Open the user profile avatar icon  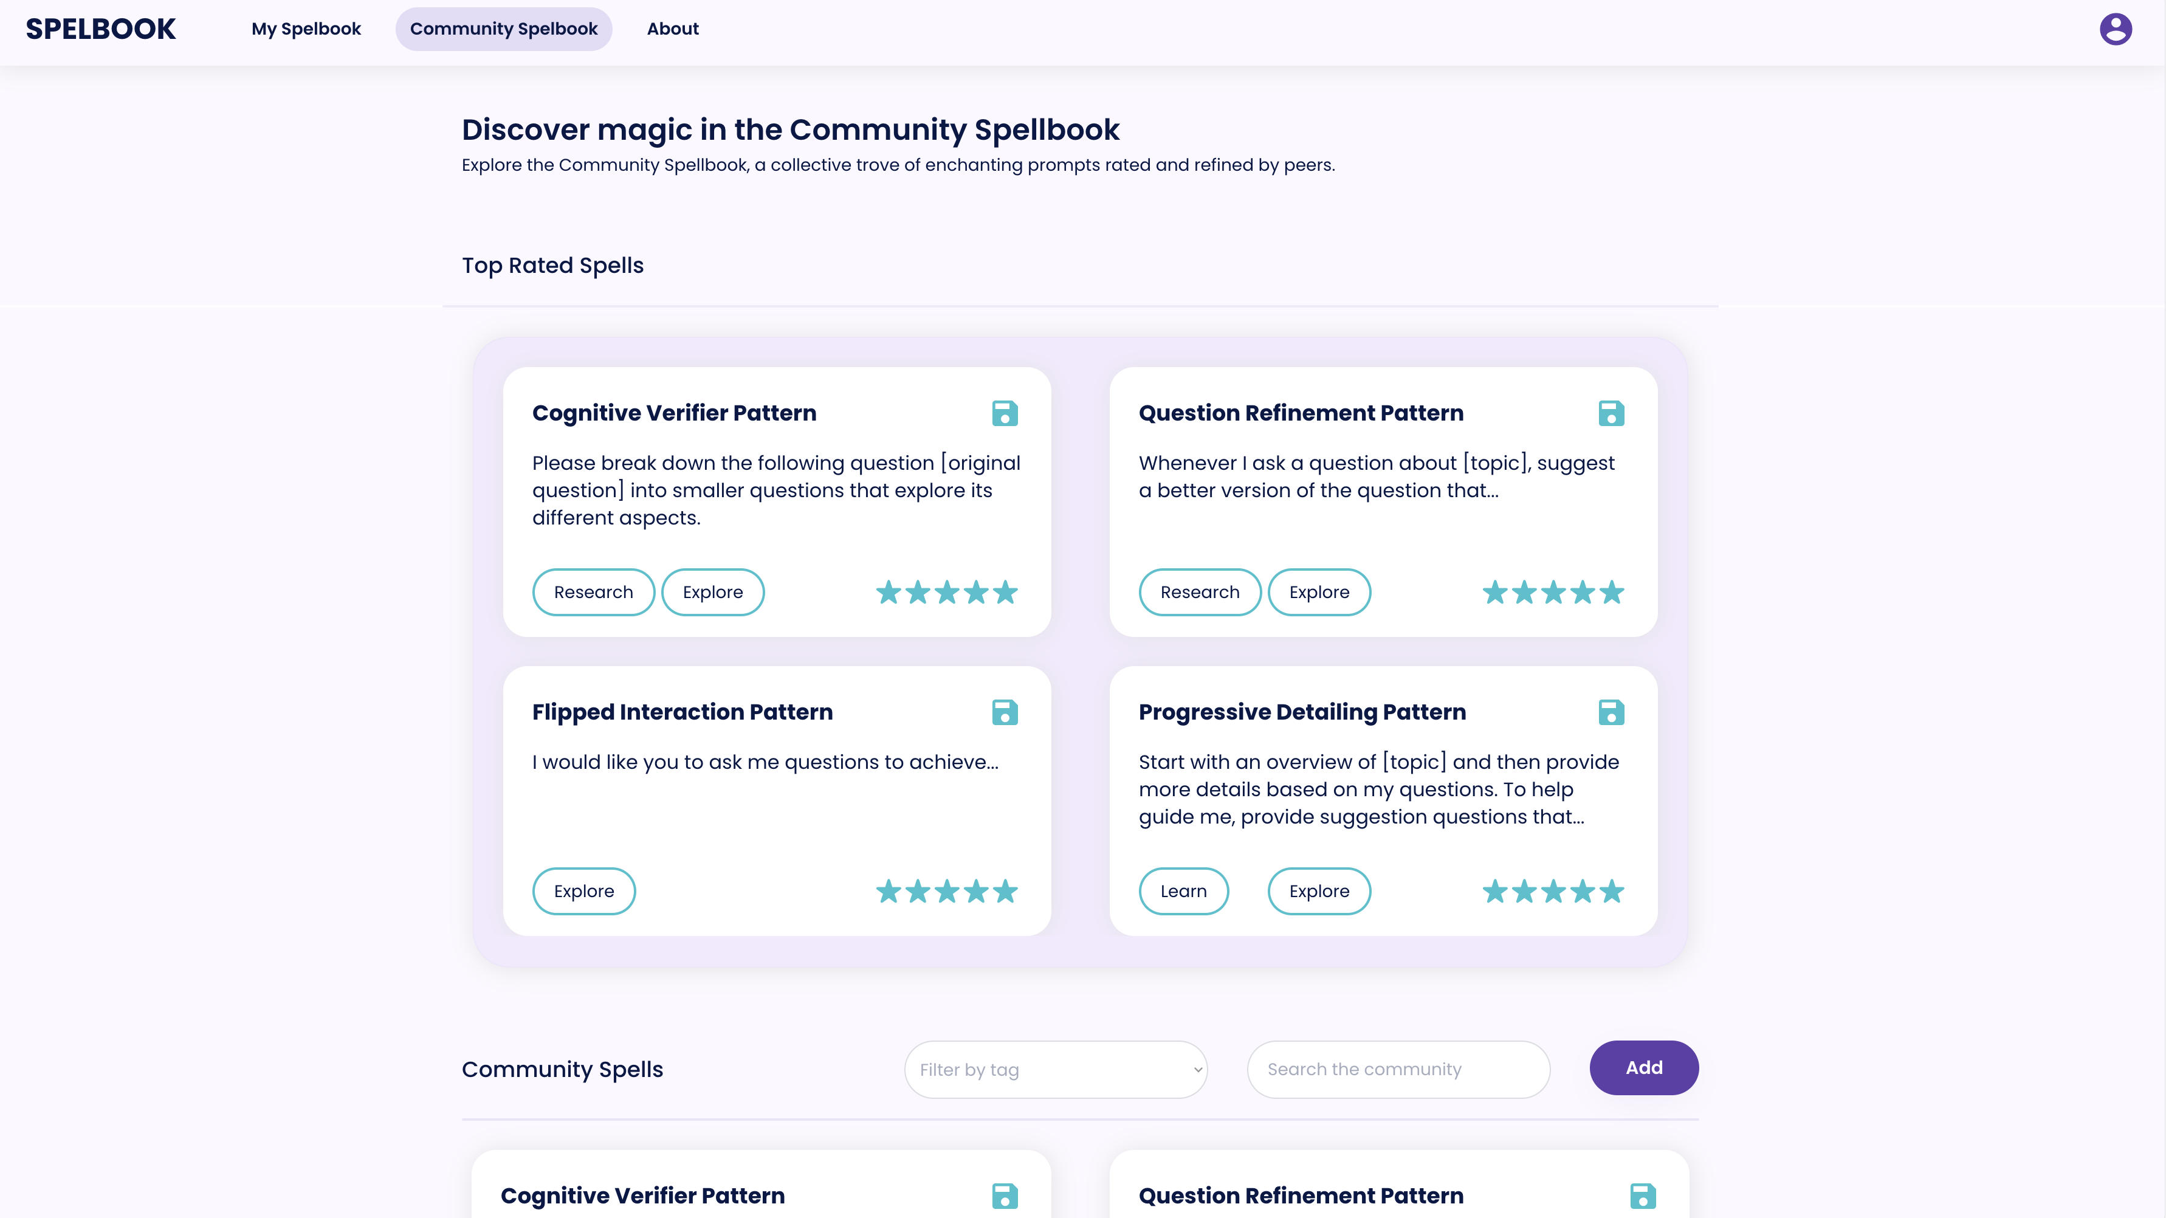(x=2116, y=29)
